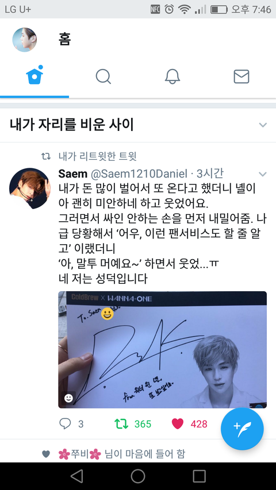Compose a new tweet with feather button

point(242,429)
